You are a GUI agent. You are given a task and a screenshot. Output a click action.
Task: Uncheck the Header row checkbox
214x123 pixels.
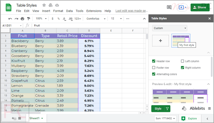point(154,61)
